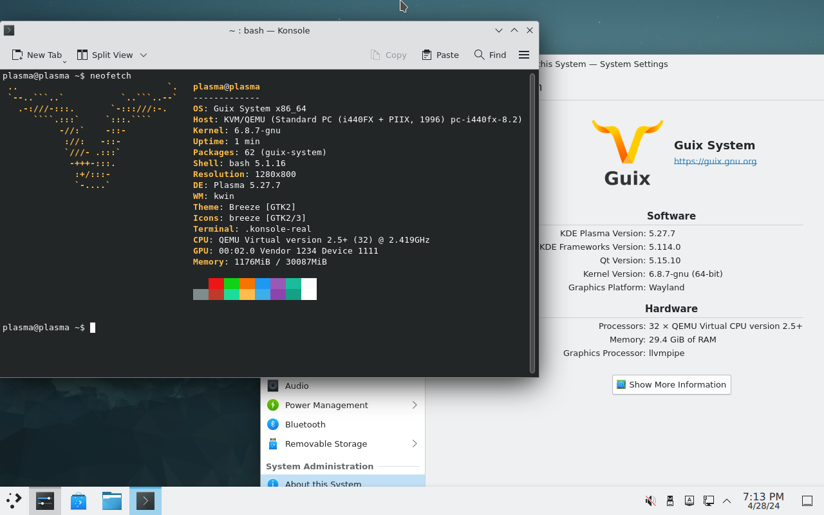Open Dolphin file manager from taskbar
This screenshot has height=515, width=824.
point(112,501)
